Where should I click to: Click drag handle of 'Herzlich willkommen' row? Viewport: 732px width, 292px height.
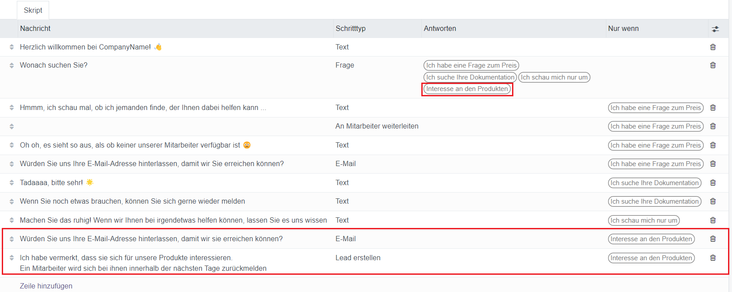tap(12, 47)
